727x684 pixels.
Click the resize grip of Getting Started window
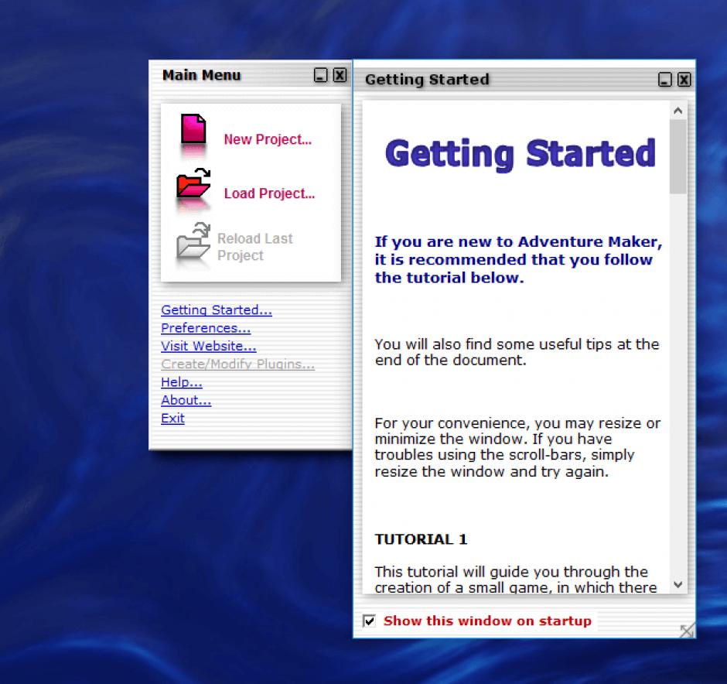[x=687, y=630]
